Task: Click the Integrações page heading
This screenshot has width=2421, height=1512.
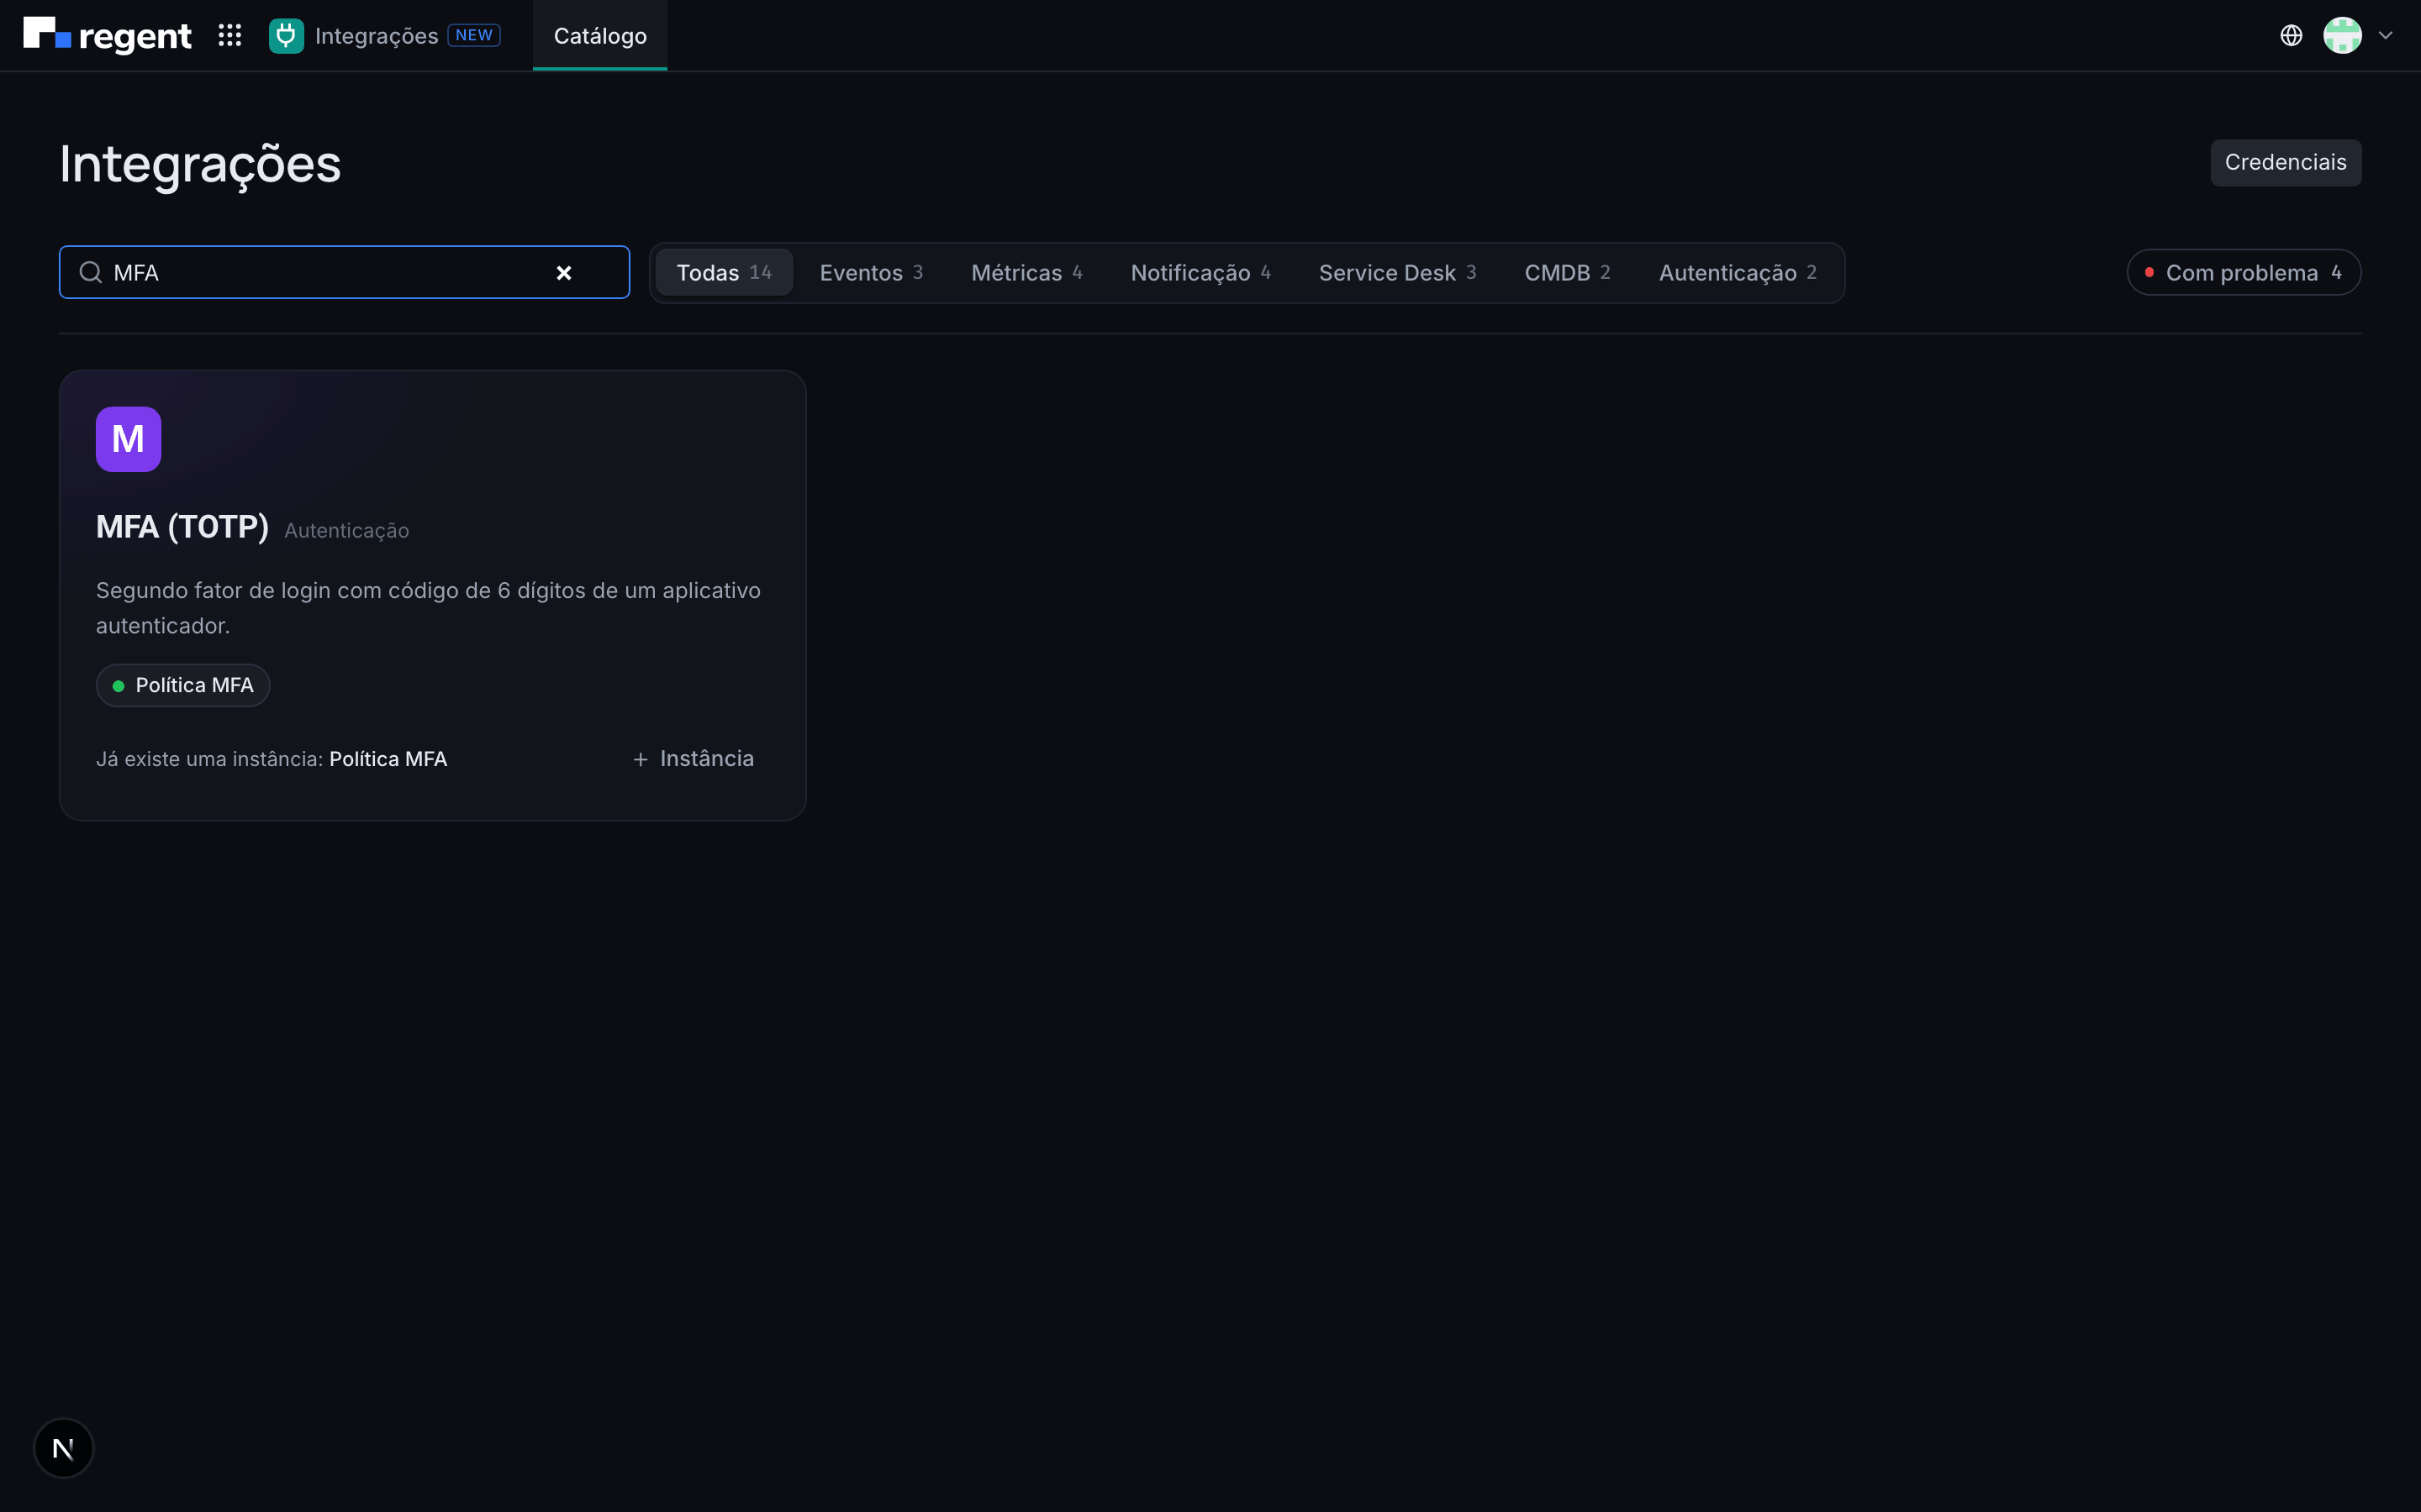Action: pos(200,164)
